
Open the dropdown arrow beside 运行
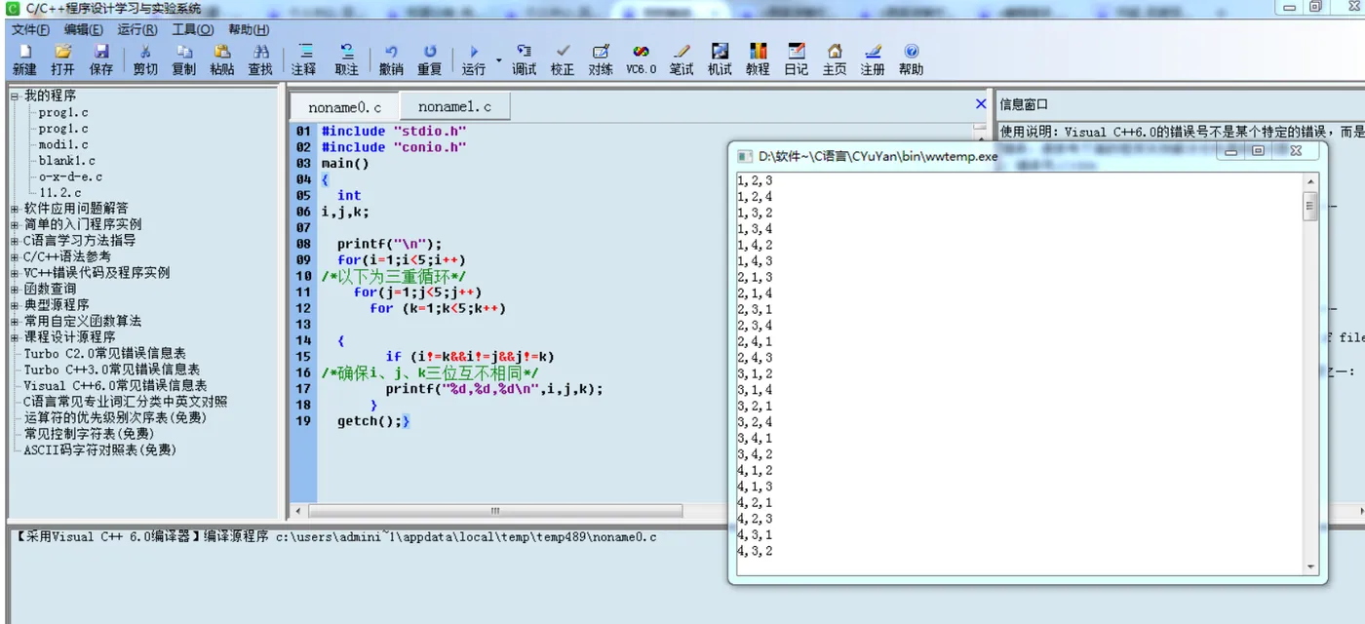point(499,60)
